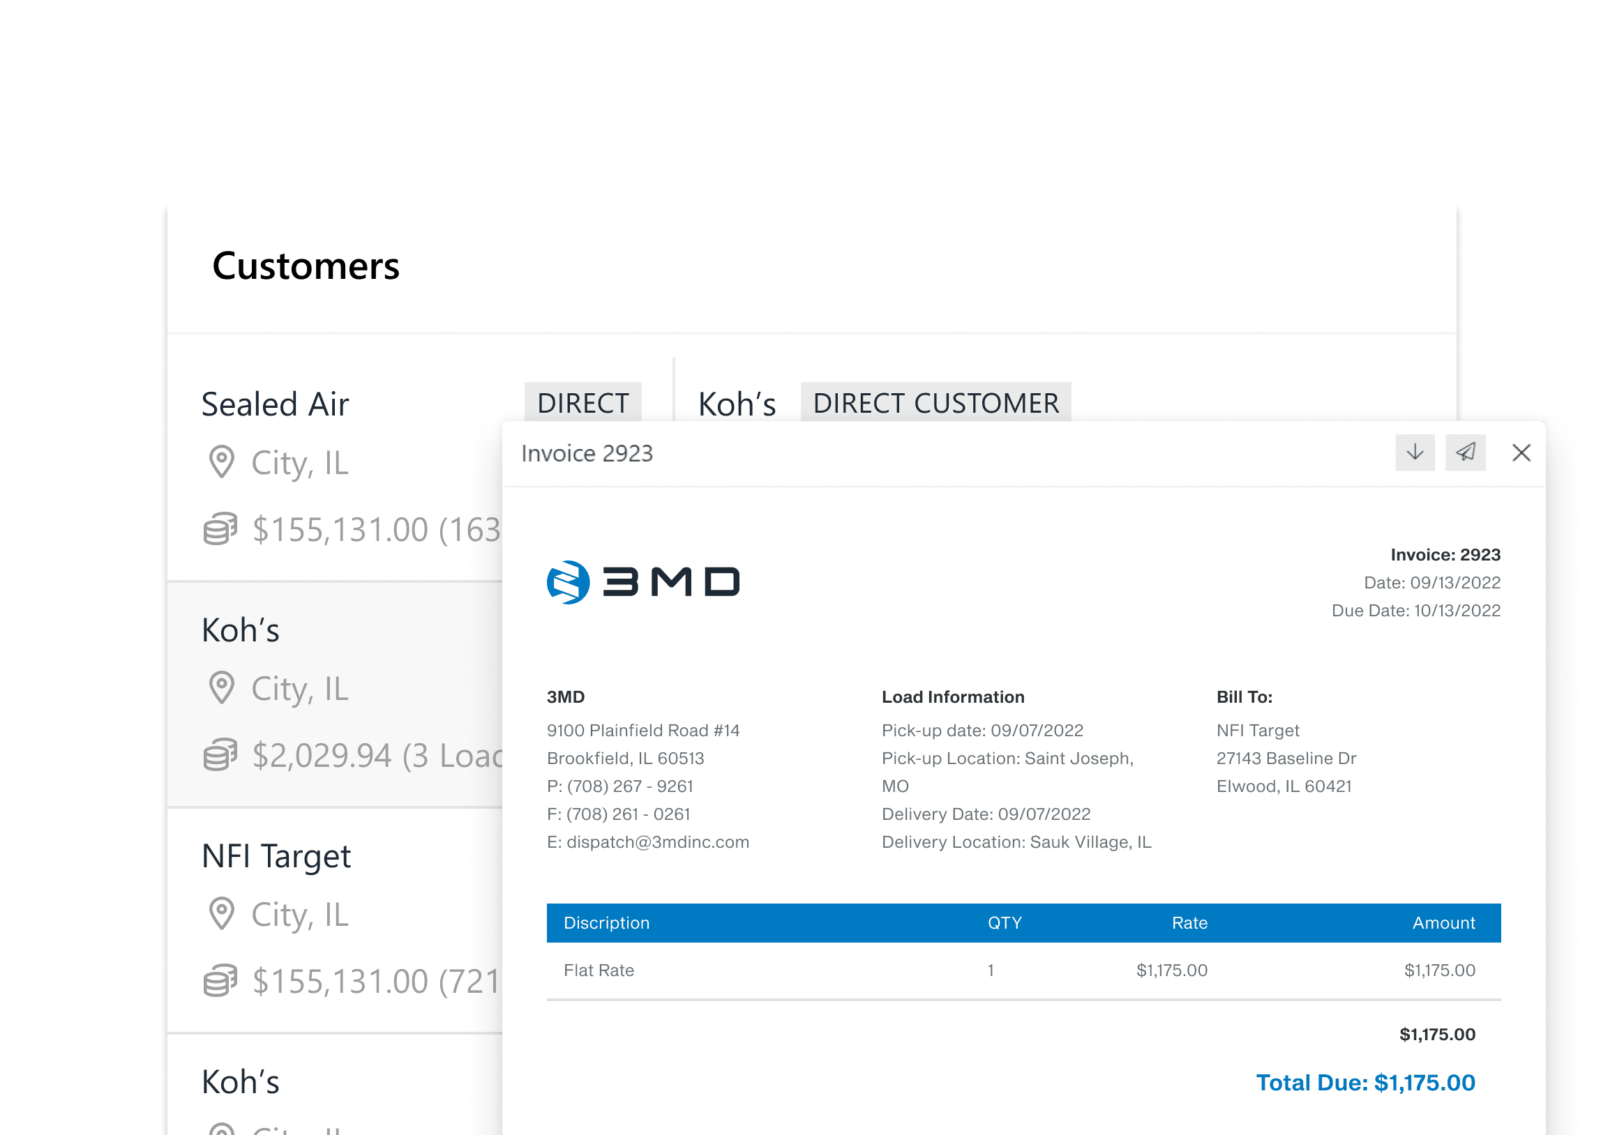Send invoice using paper plane icon

(x=1465, y=452)
